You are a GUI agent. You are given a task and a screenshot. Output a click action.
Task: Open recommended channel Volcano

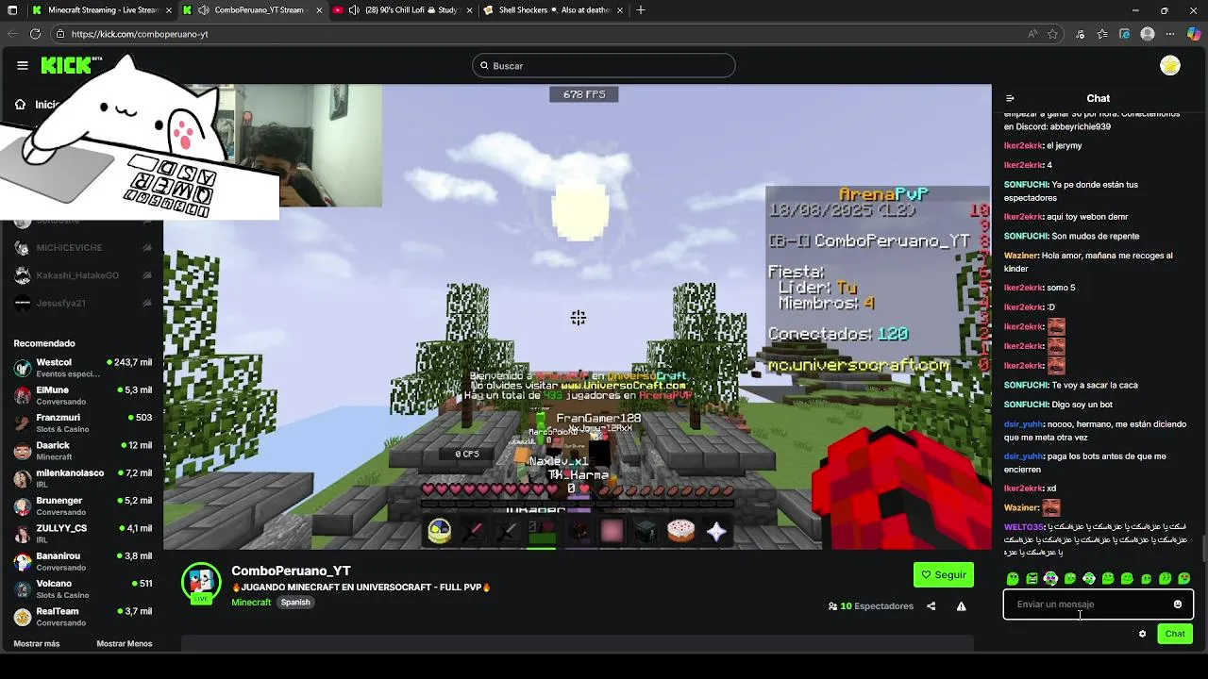[x=83, y=588]
